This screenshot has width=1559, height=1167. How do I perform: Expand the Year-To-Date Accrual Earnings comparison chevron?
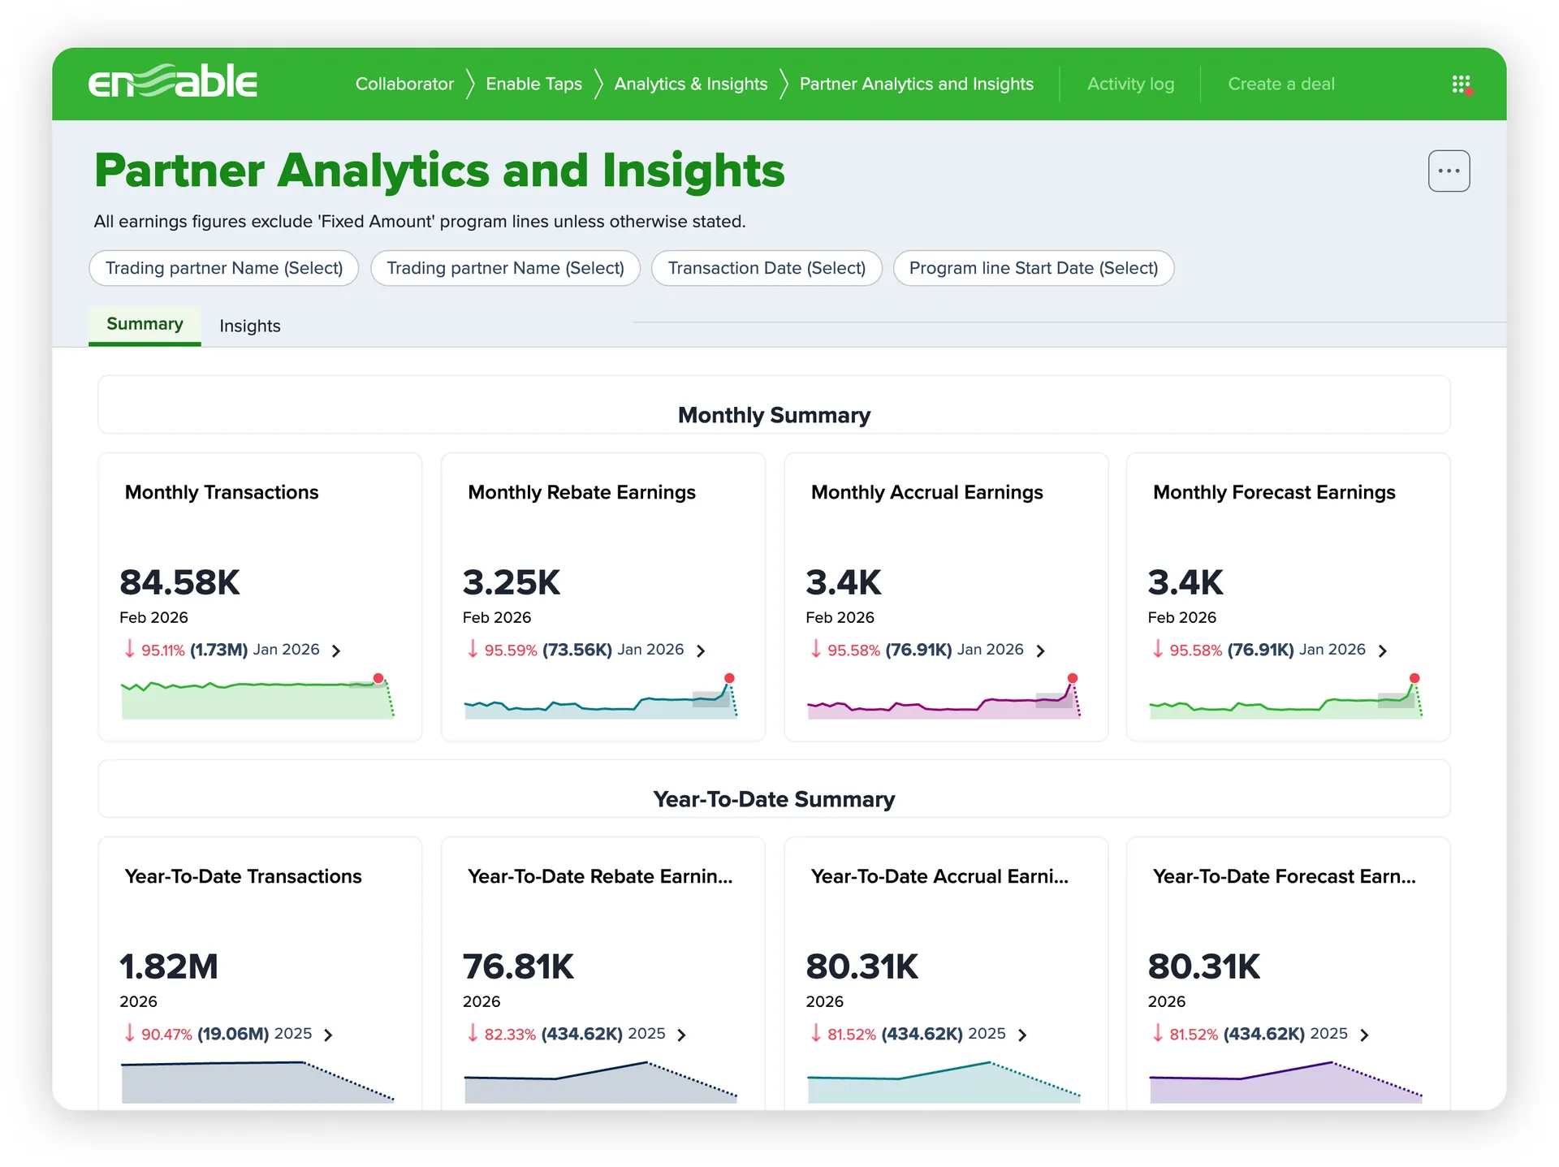[1022, 1035]
